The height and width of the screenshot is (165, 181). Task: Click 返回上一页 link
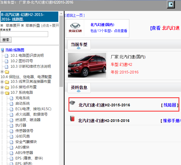tap(75, 15)
